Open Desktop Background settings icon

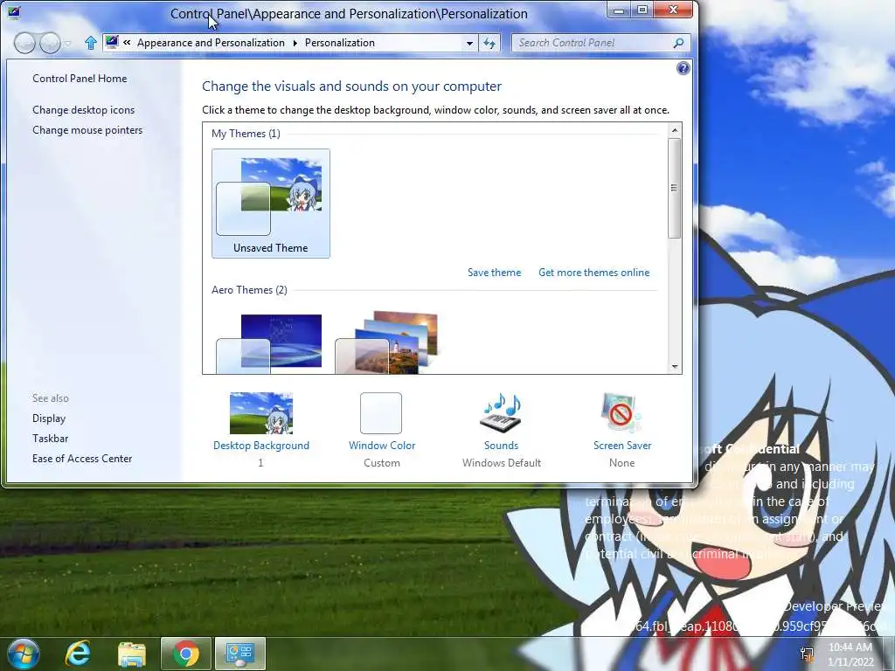(x=260, y=413)
